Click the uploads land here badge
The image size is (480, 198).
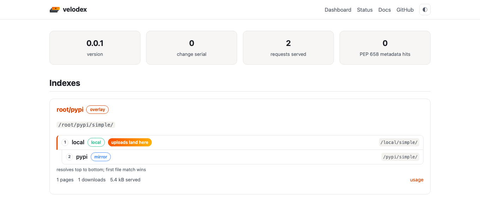coord(130,142)
